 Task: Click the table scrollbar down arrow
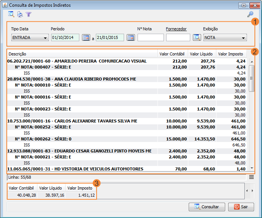coord(252,168)
